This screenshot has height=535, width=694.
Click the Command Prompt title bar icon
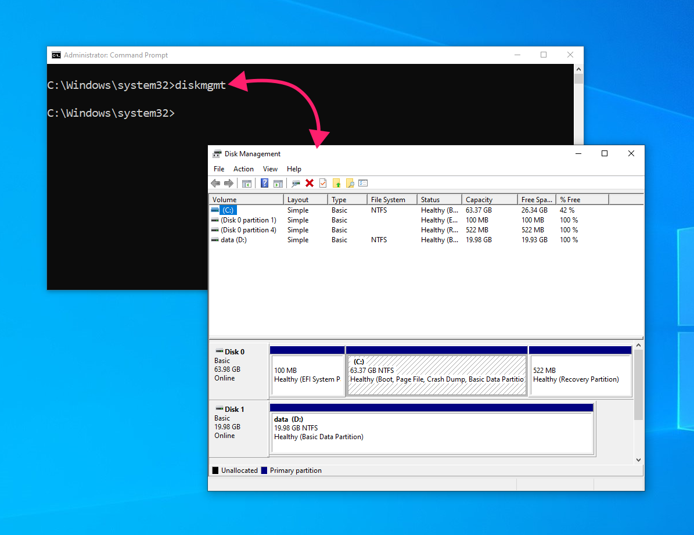56,55
